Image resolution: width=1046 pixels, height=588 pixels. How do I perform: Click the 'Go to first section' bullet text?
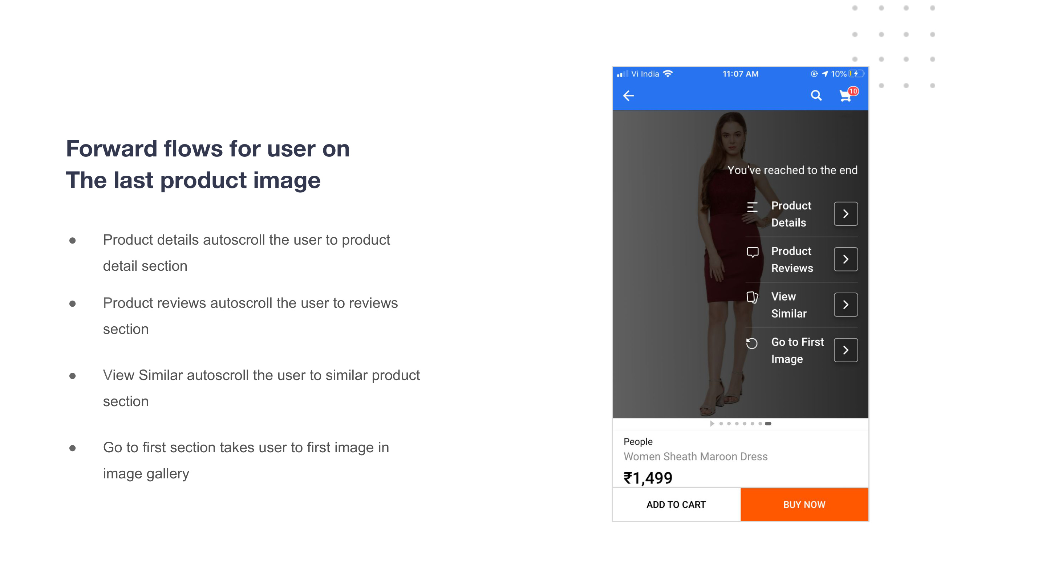click(246, 460)
